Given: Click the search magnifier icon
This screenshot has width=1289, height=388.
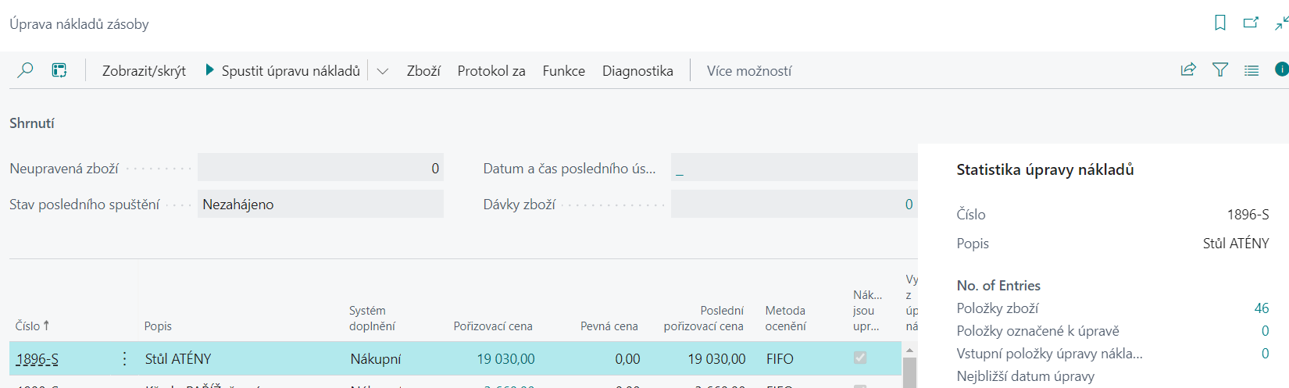Looking at the screenshot, I should 25,70.
